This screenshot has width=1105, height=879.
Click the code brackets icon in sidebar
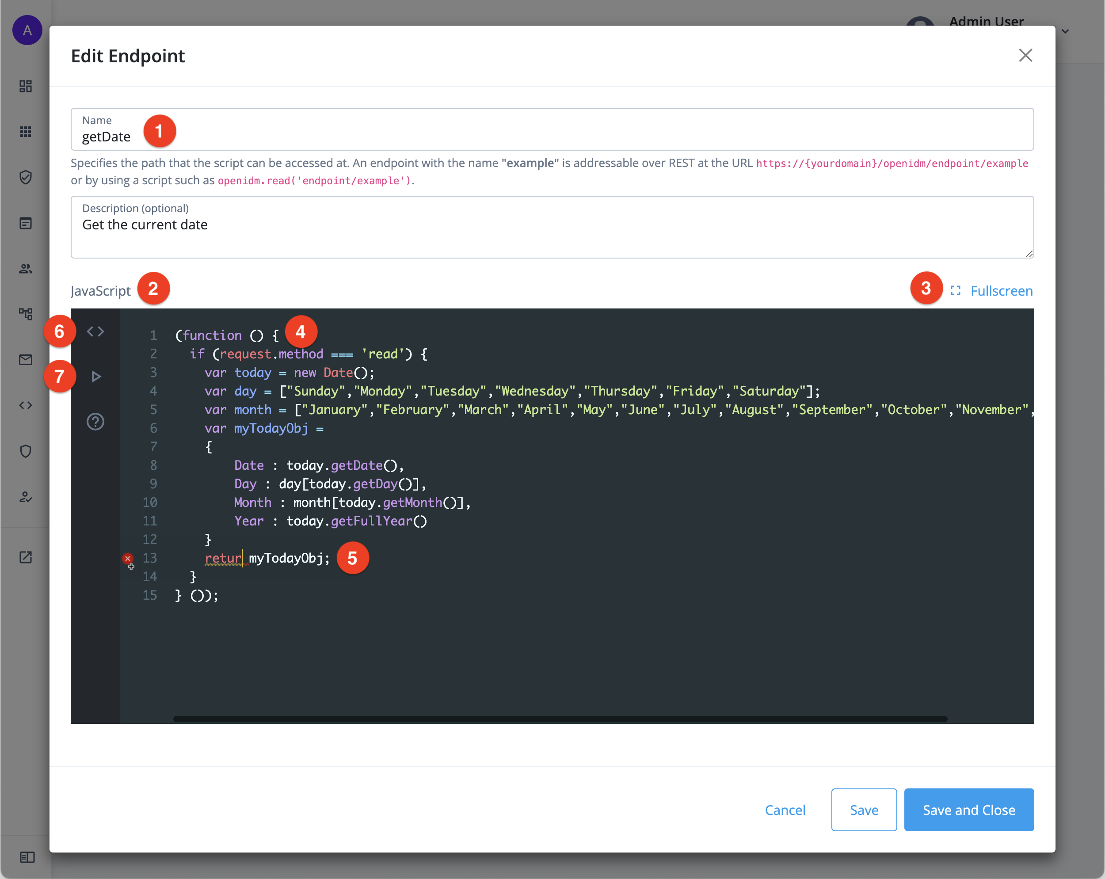(25, 404)
